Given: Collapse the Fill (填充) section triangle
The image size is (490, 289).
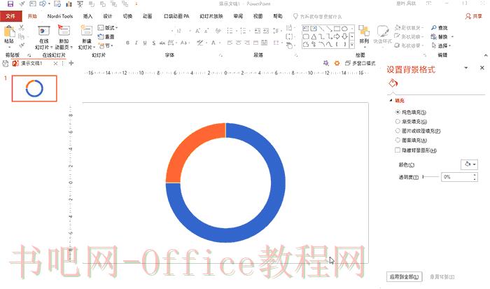Looking at the screenshot, I should click(x=391, y=100).
